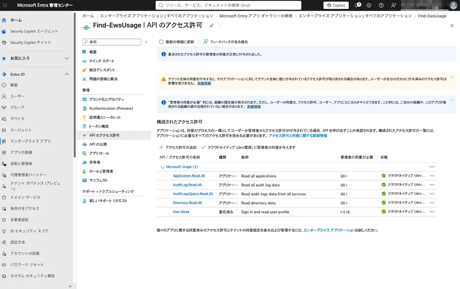Grant admin consent for クラウドネイティブ (dev環境)
The width and height of the screenshot is (460, 289).
pyautogui.click(x=248, y=147)
